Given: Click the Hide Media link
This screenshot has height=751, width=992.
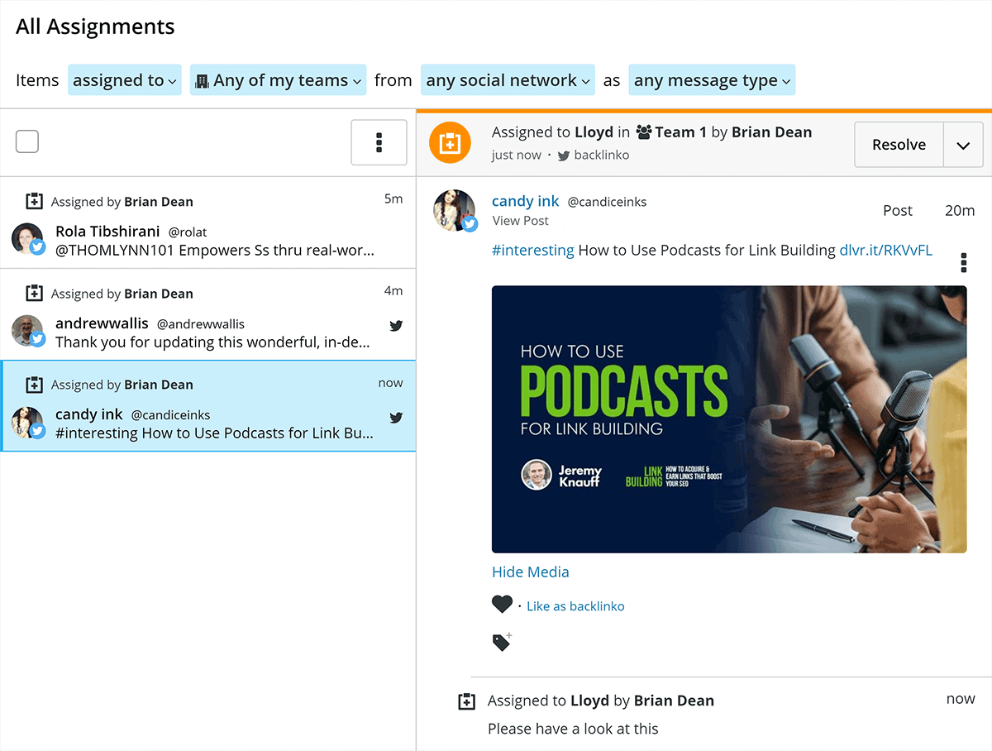Looking at the screenshot, I should coord(531,572).
